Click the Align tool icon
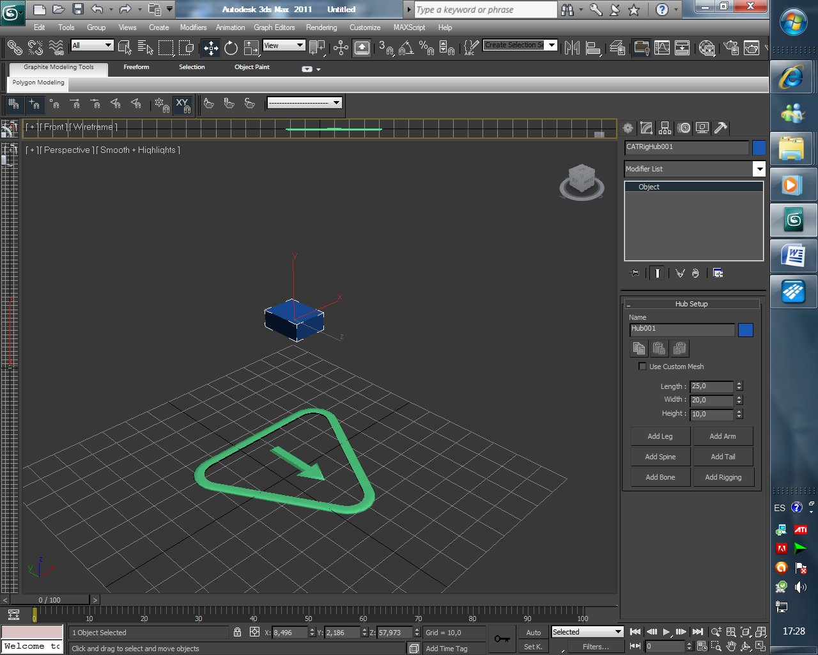 pos(594,48)
